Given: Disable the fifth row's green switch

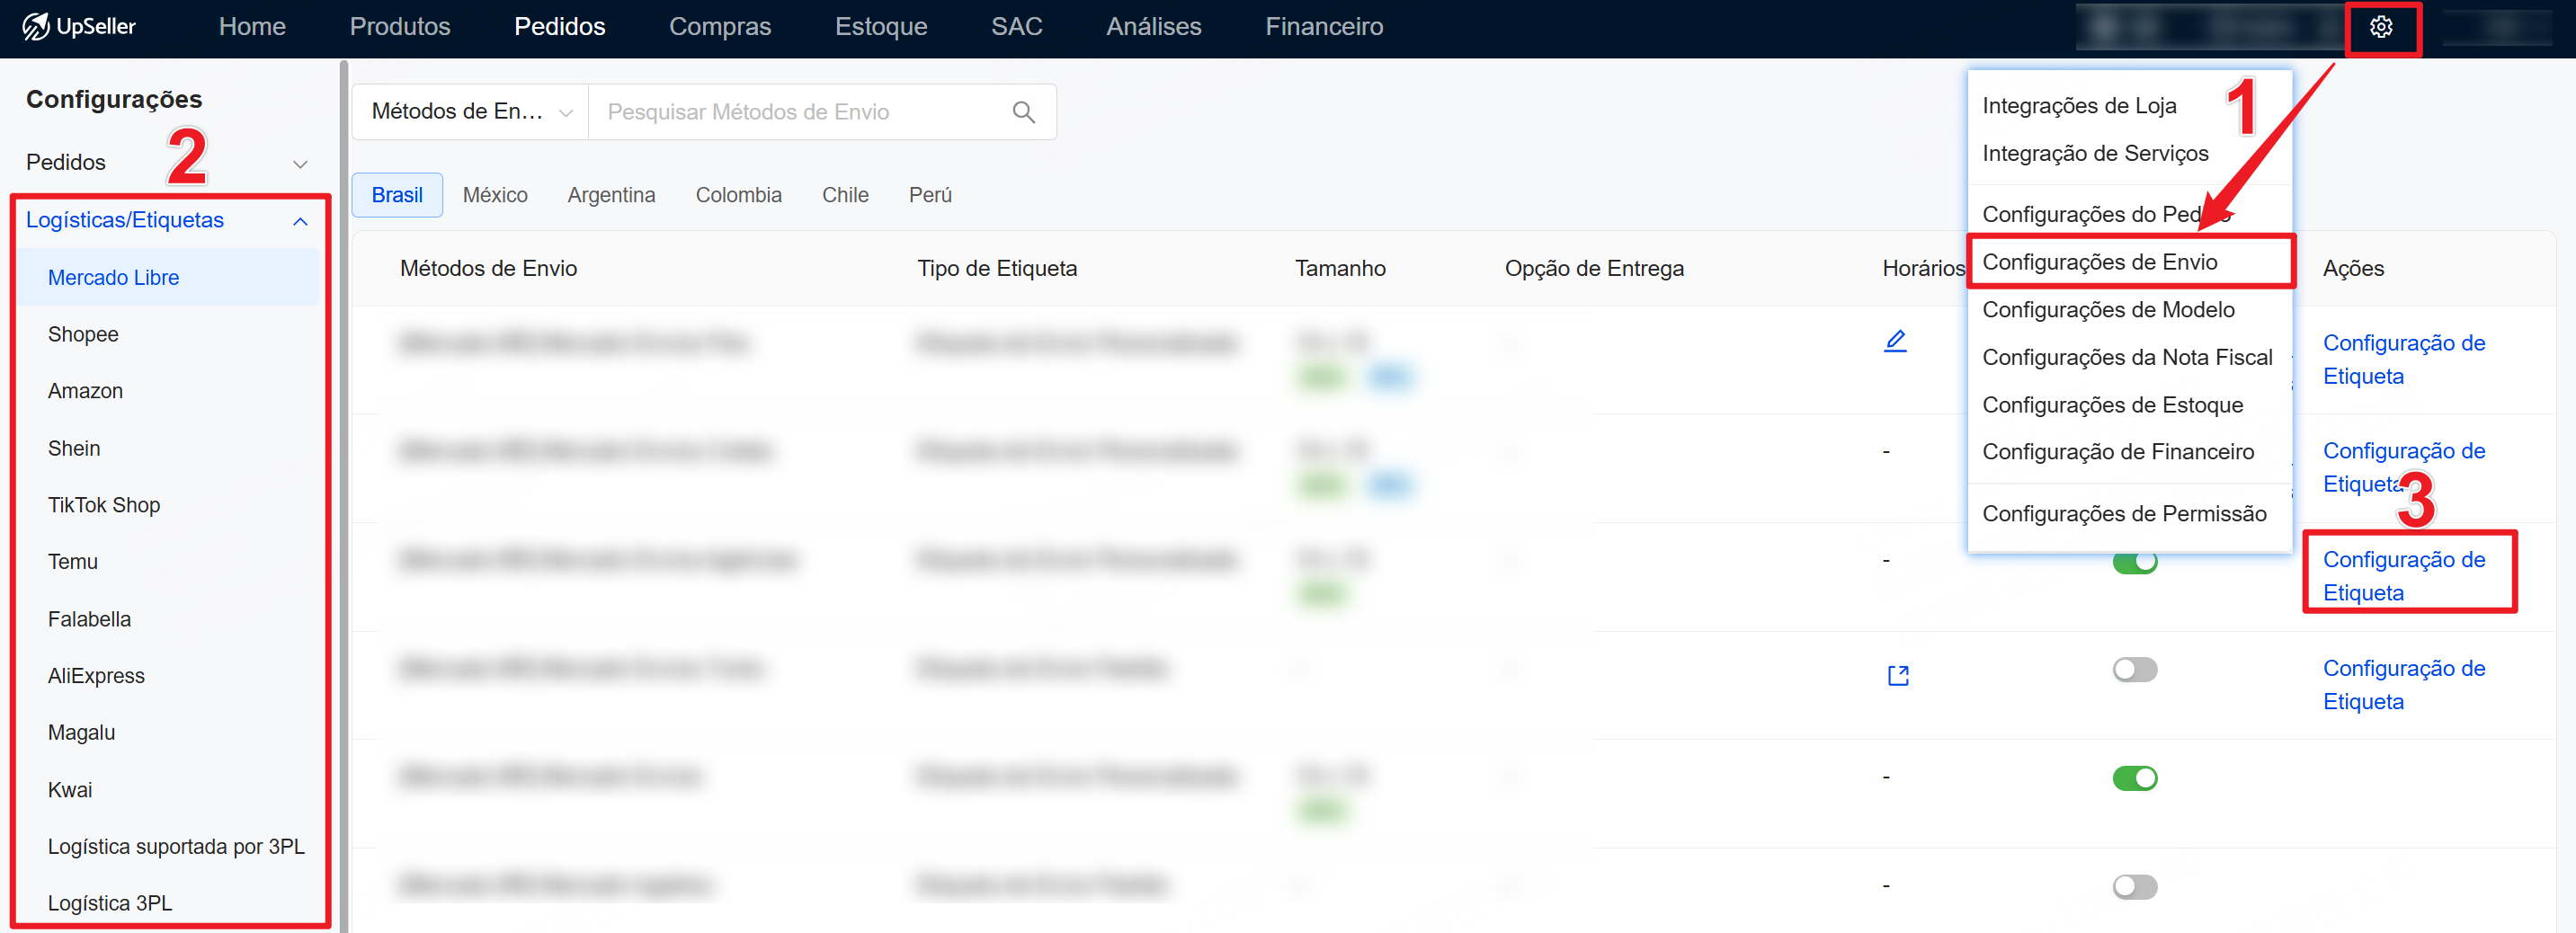Looking at the screenshot, I should (2134, 778).
